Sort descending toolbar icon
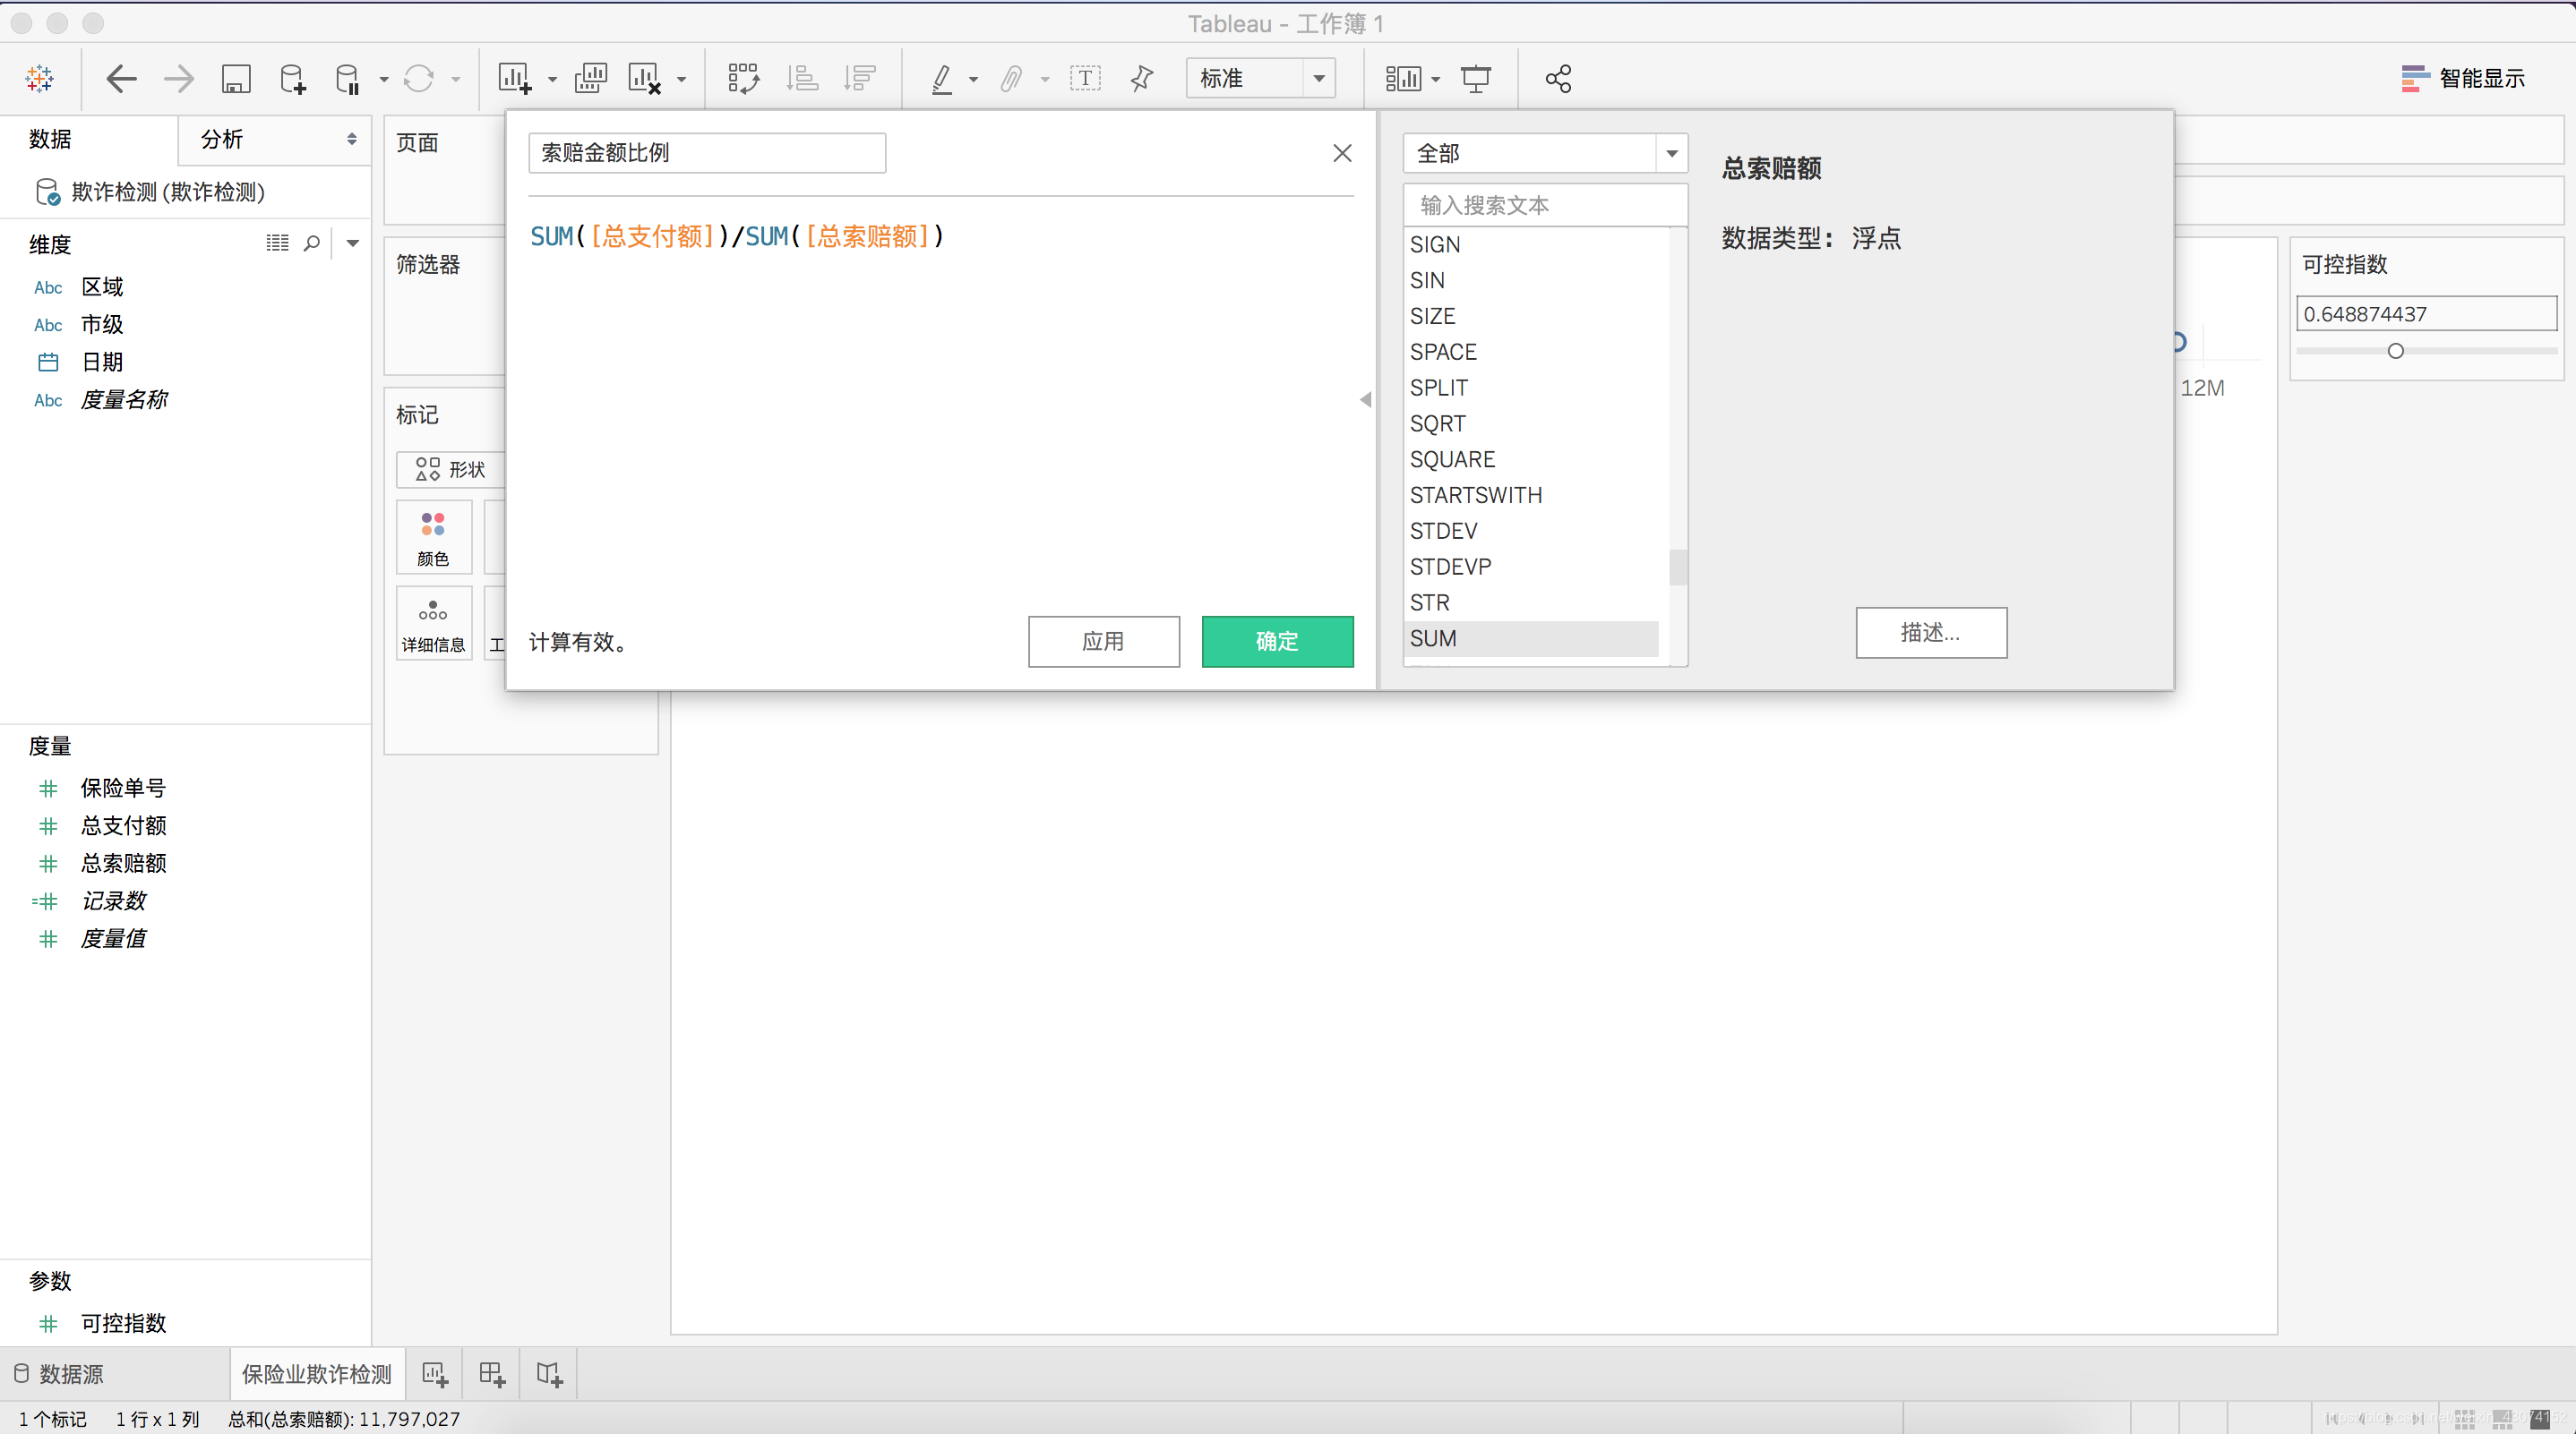The image size is (2576, 1434). 859,78
